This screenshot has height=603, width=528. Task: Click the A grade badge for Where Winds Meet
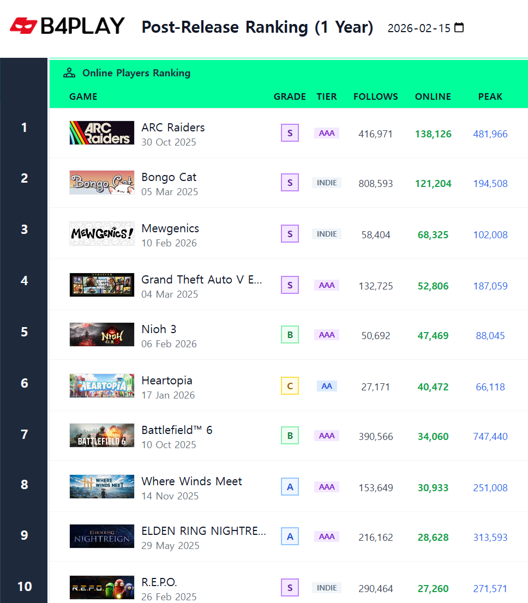click(x=290, y=486)
